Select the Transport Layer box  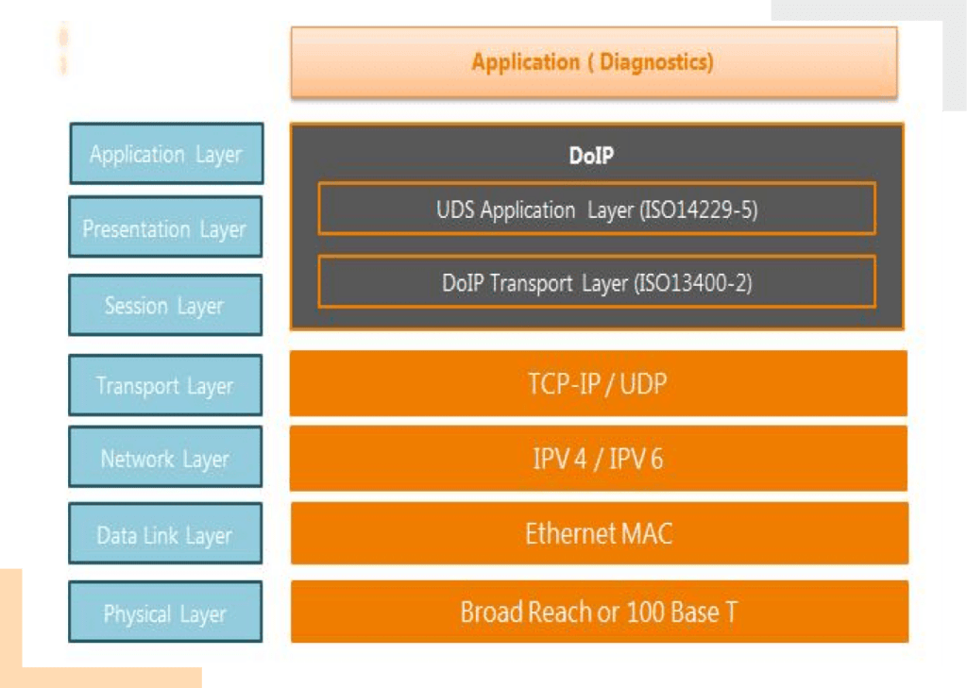tap(165, 385)
